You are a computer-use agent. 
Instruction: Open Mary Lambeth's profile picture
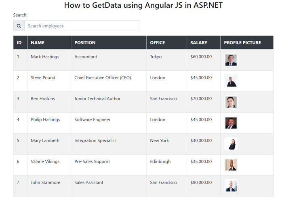pos(231,144)
